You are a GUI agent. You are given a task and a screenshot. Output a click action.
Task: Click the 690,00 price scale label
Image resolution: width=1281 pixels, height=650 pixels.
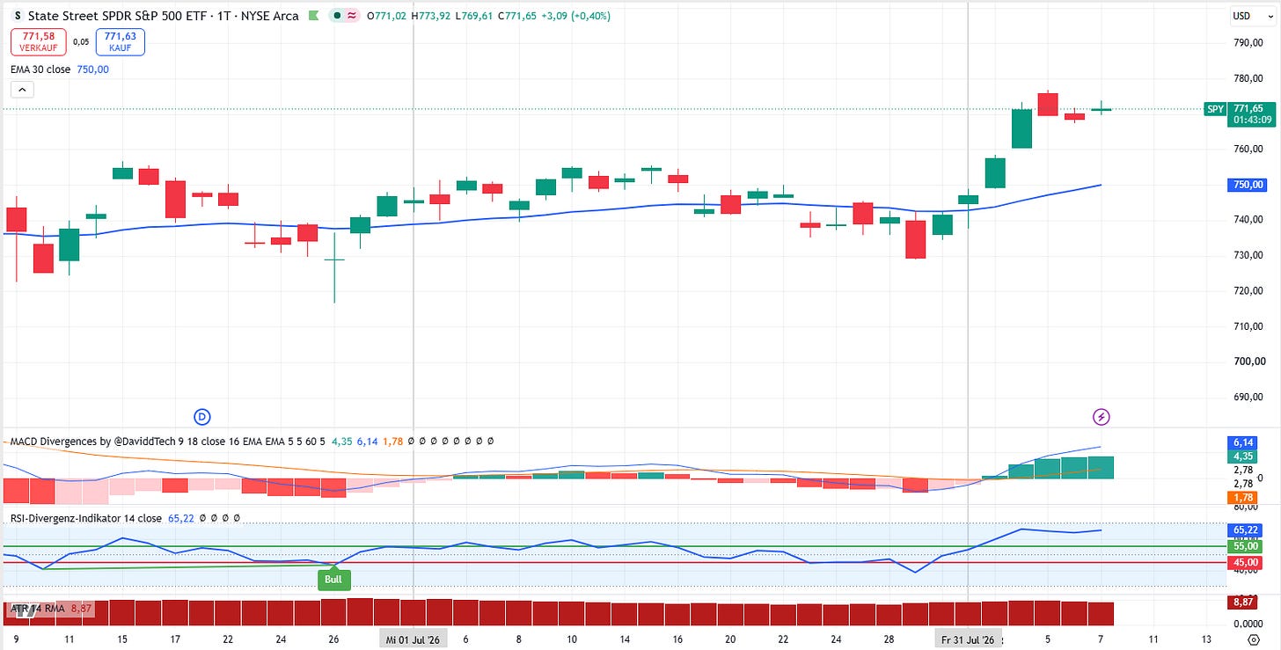pyautogui.click(x=1249, y=397)
